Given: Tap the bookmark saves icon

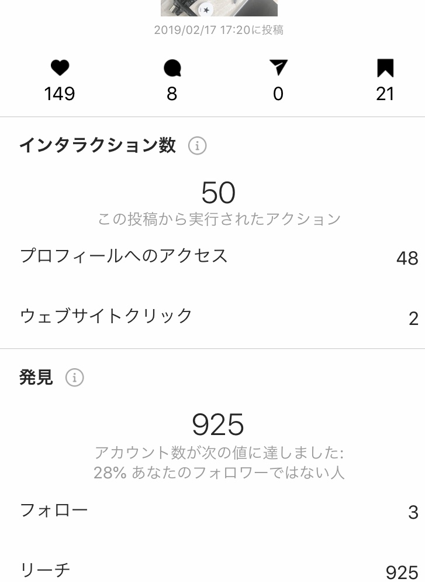Looking at the screenshot, I should click(385, 68).
